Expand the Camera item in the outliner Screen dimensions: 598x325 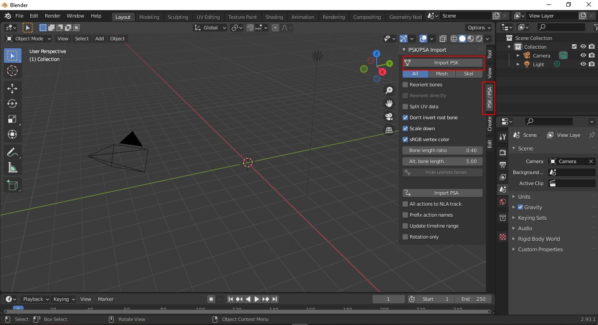518,56
